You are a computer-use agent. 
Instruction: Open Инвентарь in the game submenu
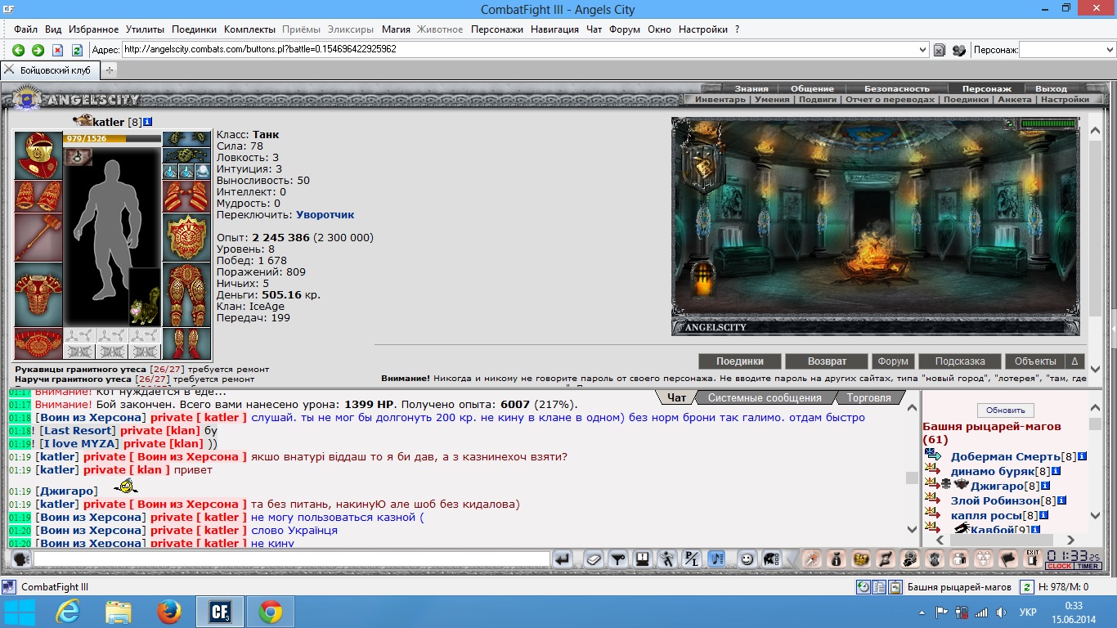pyautogui.click(x=720, y=100)
